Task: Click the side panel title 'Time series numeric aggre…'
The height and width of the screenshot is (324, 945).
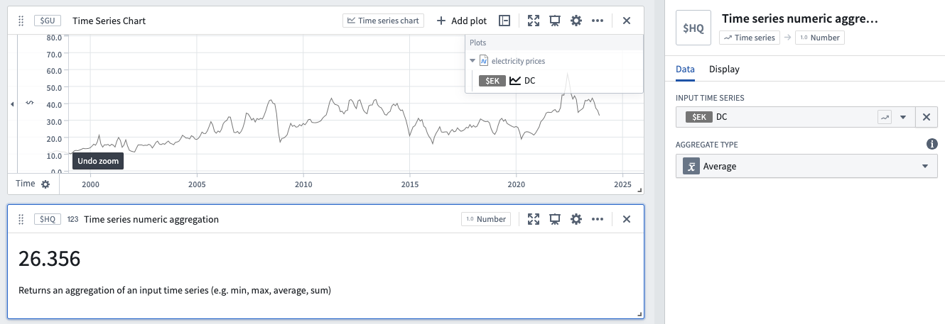Action: pos(800,19)
